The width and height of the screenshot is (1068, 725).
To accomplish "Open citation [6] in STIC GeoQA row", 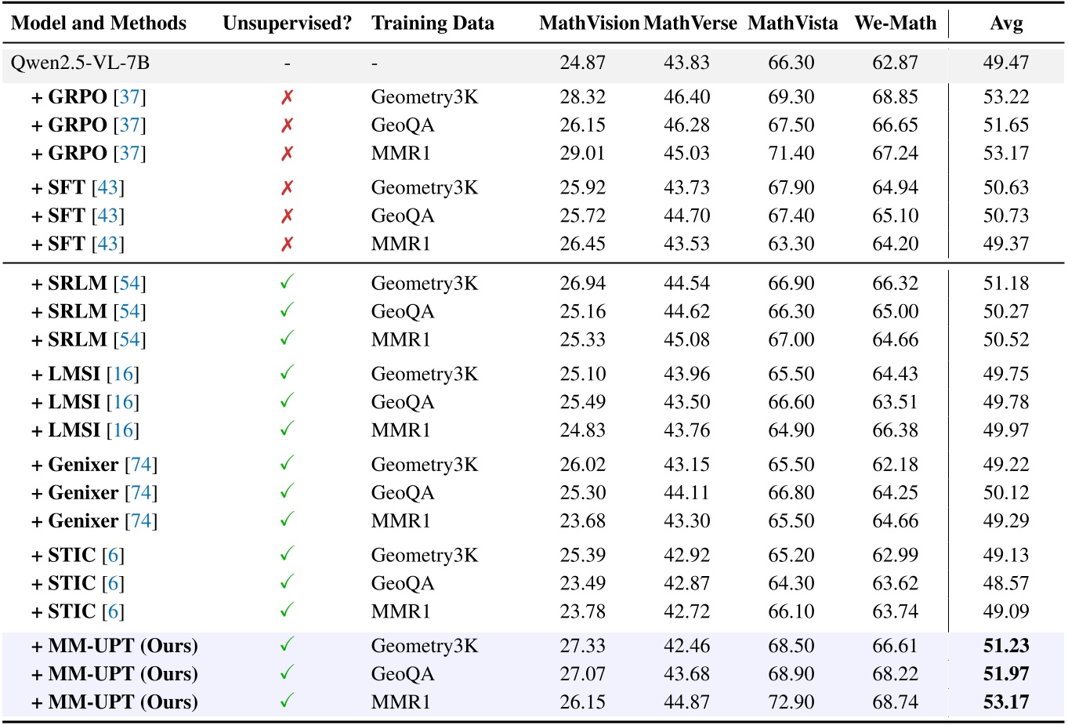I will click(x=114, y=584).
